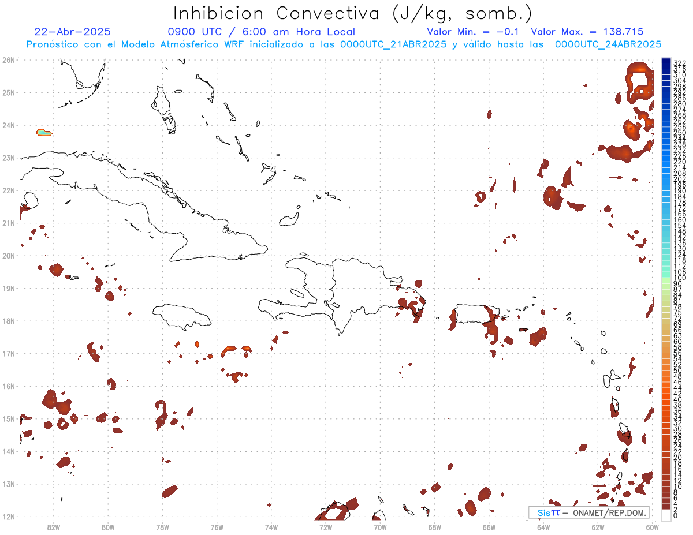Click the time '0900 UTC / 6:00 am Hora Local'
The width and height of the screenshot is (693, 535).
click(x=262, y=32)
